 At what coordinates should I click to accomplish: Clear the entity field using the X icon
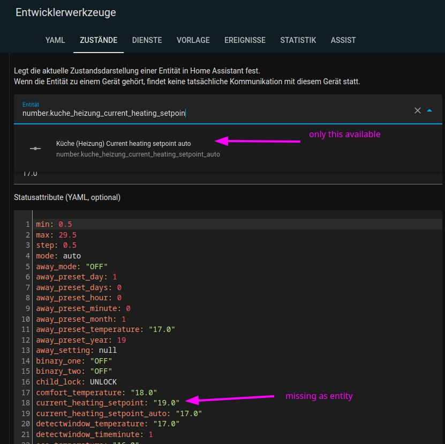[x=417, y=110]
